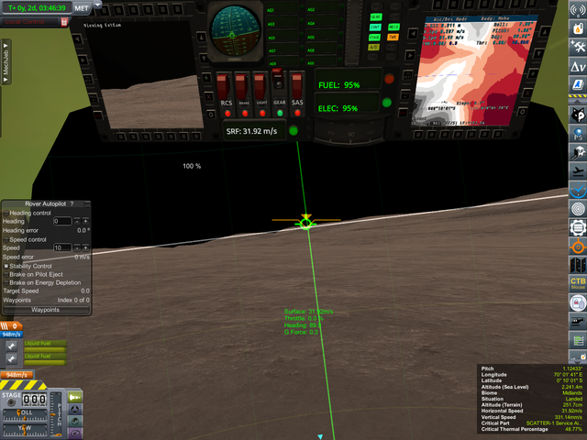
Task: Click the Heading input field
Action: pos(62,221)
